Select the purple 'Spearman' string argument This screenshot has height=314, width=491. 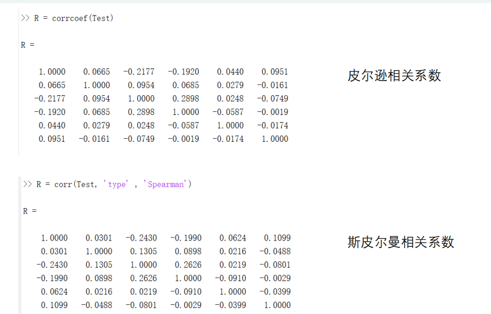tap(165, 184)
